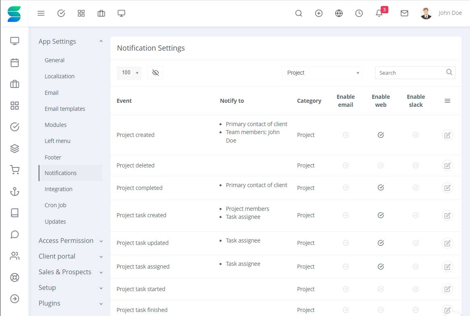The width and height of the screenshot is (470, 316).
Task: Toggle Enable email for Project created
Action: point(345,135)
